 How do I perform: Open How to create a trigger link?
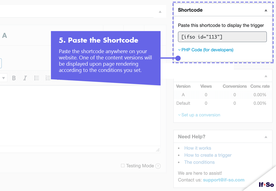pos(208,155)
